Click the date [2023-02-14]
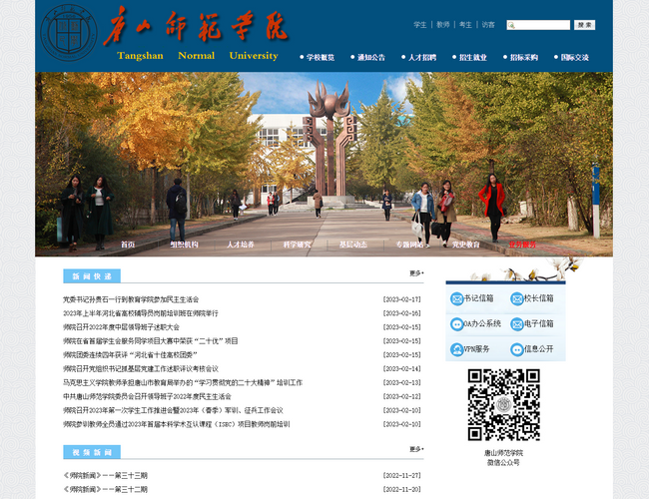Screen dimensions: 649x499 (x=402, y=369)
